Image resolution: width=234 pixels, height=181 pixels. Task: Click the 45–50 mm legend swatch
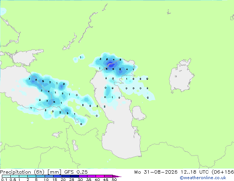108,176
